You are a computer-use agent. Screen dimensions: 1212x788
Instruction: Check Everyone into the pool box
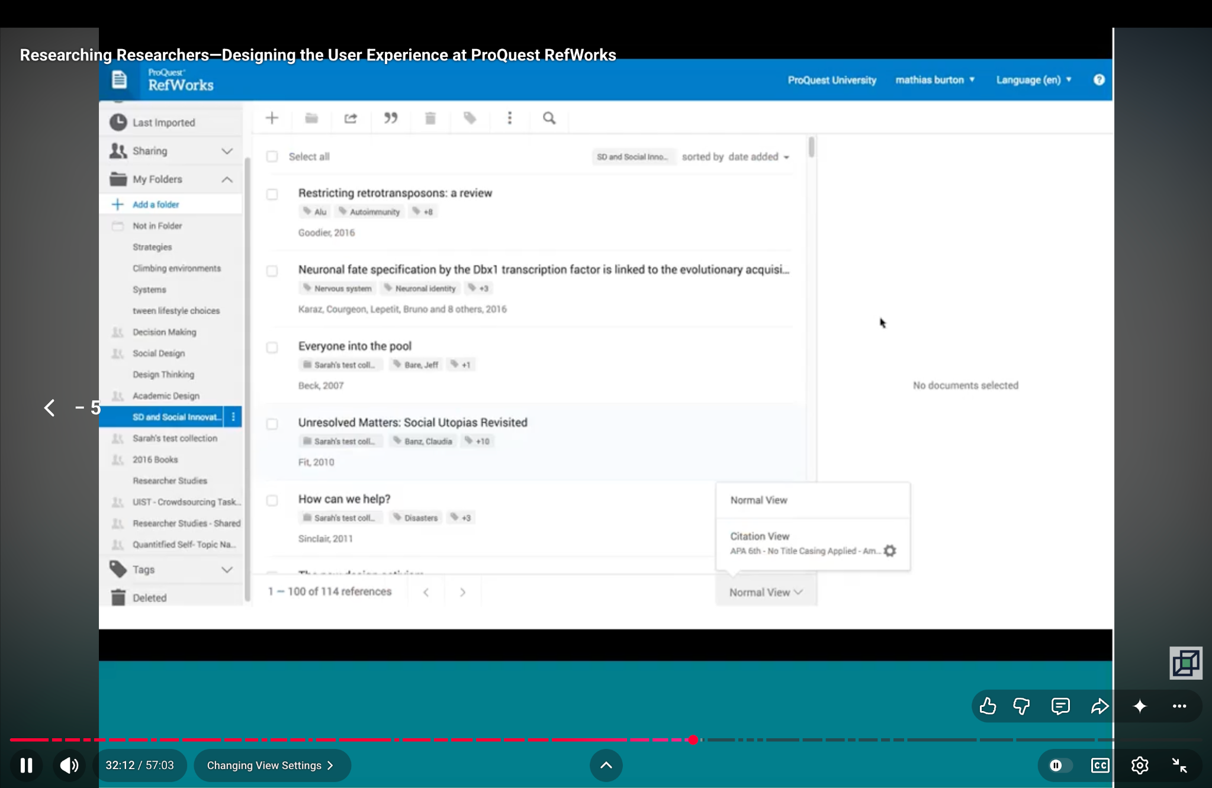272,348
